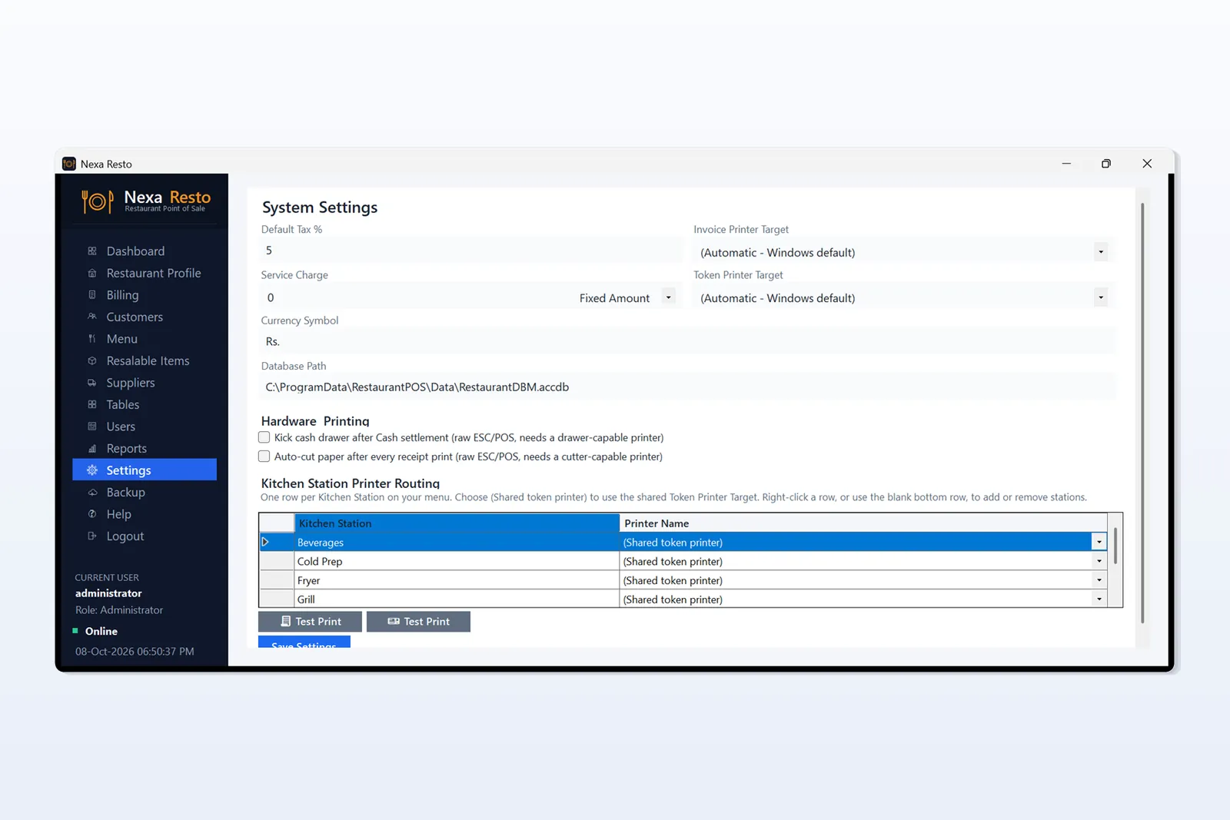Click the Backup cloud icon
Screen dimensions: 1230x820
tap(92, 493)
